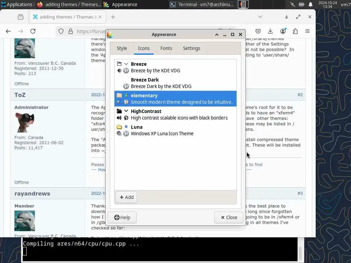Close the Appearance dialog via Close button
Viewport: 351px width, 263px height.
pyautogui.click(x=229, y=217)
